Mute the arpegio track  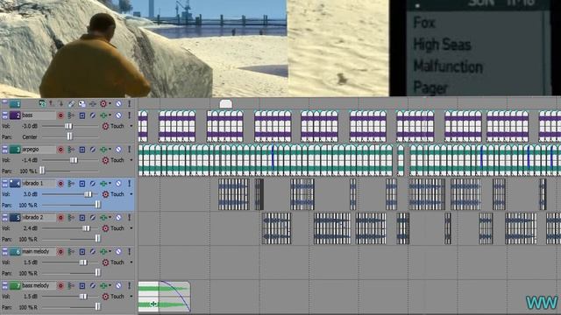click(x=118, y=150)
